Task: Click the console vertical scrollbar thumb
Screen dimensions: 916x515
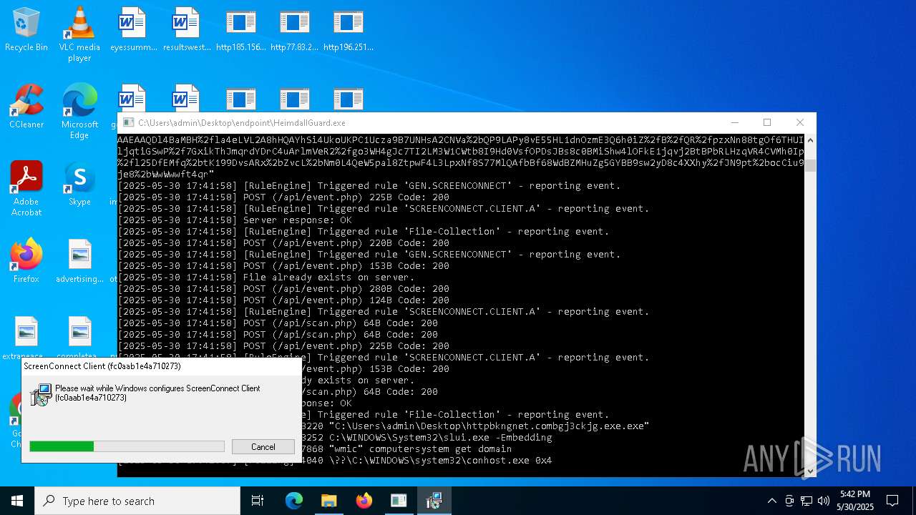Action: [810, 166]
